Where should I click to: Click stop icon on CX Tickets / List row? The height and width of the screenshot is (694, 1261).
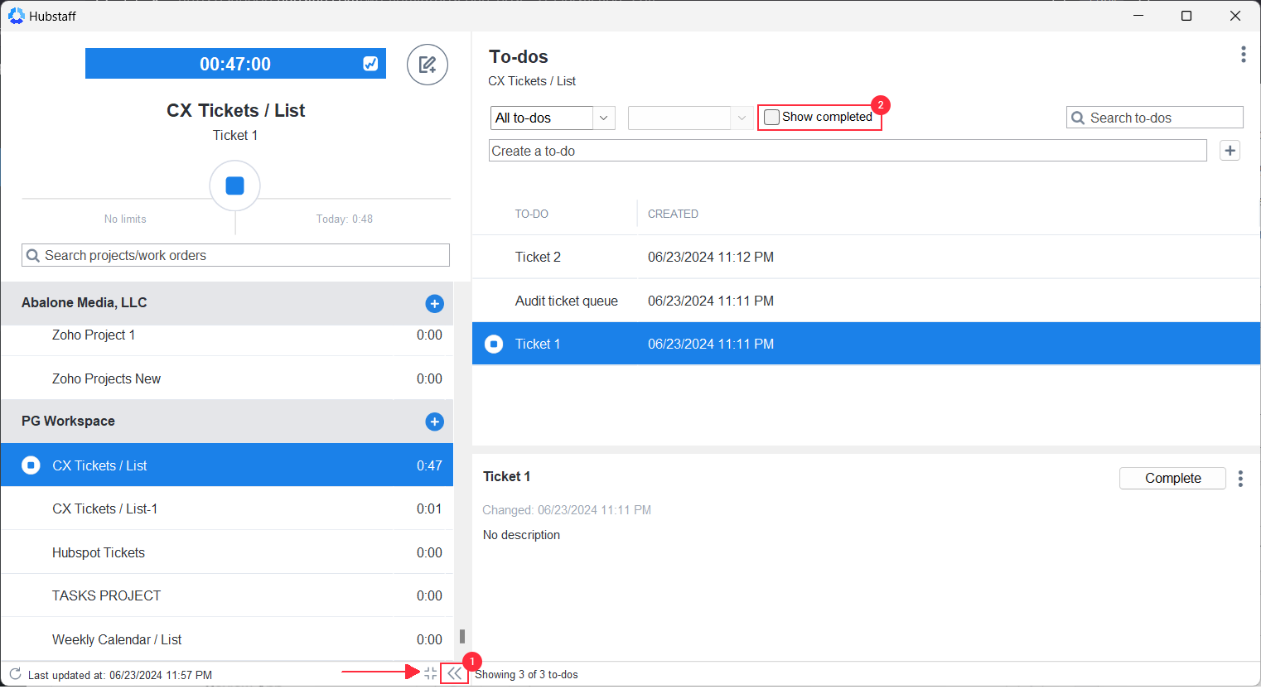coord(31,465)
